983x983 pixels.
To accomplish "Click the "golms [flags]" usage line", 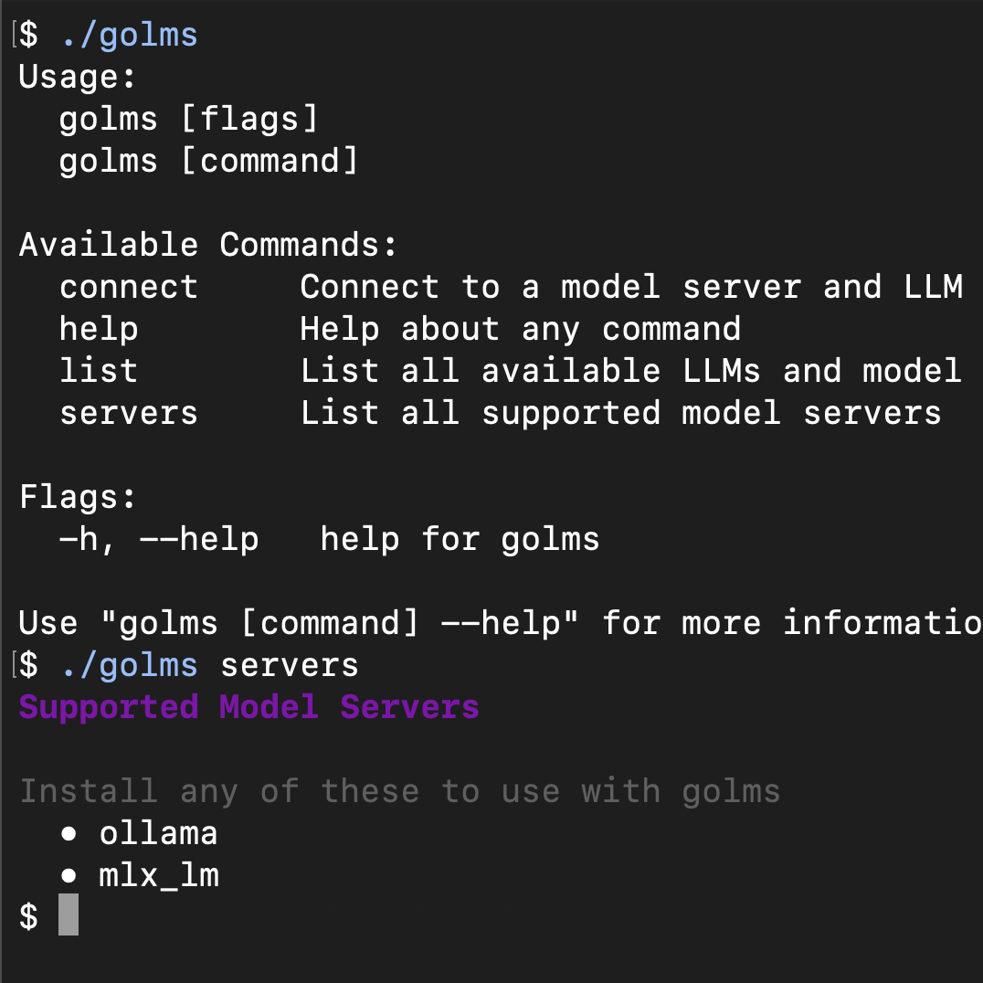I will point(188,119).
